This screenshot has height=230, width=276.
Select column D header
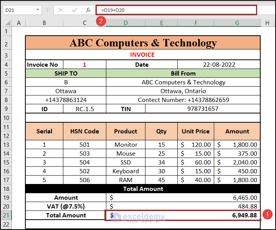(x=126, y=23)
